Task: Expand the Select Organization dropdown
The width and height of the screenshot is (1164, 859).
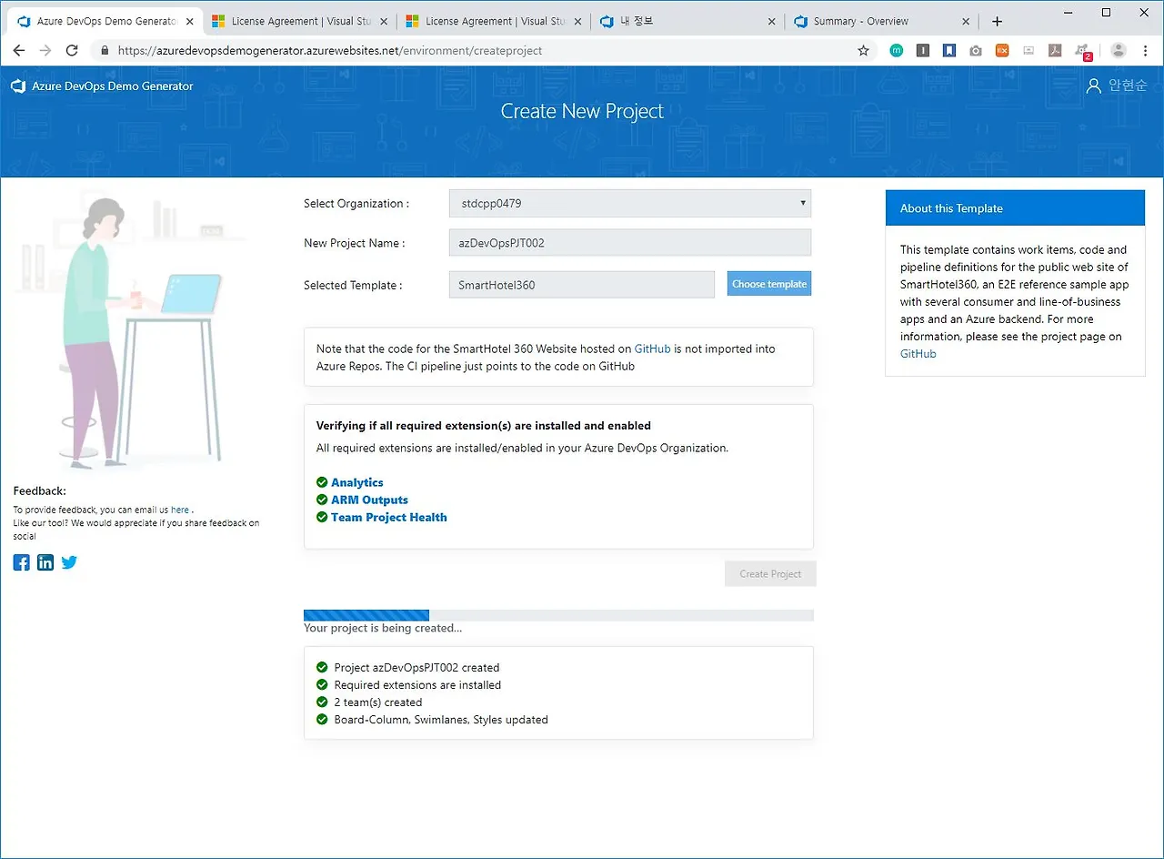Action: [x=630, y=204]
